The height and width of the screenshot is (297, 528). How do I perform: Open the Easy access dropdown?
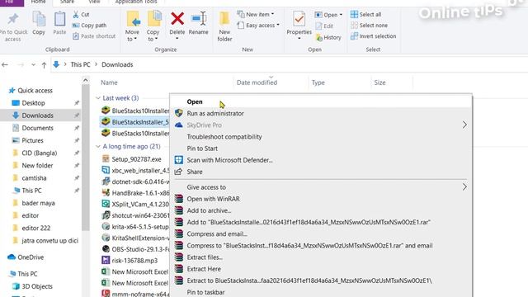tap(258, 26)
